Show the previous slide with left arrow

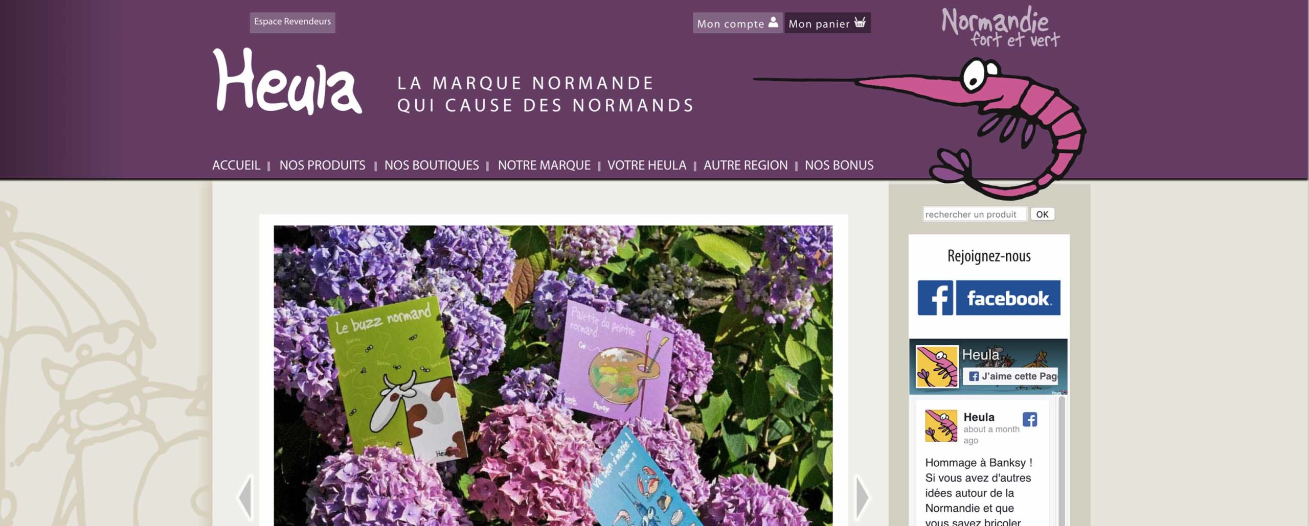(x=246, y=496)
